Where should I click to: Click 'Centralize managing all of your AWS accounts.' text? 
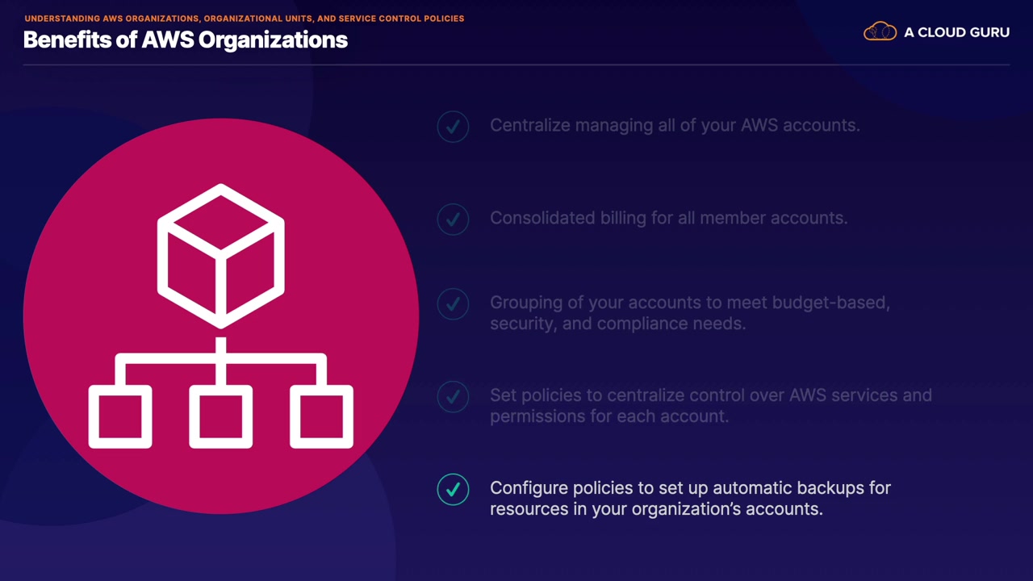click(x=675, y=125)
